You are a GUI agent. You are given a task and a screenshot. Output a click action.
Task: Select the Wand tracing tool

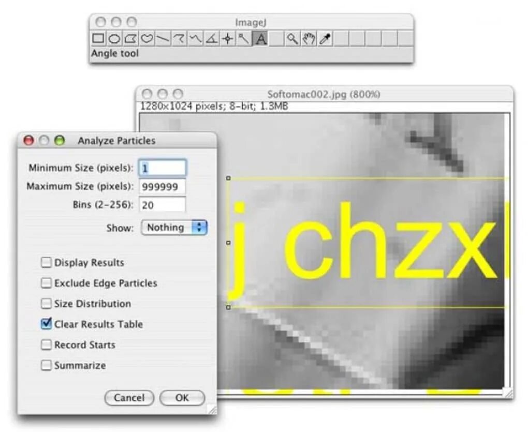point(244,39)
